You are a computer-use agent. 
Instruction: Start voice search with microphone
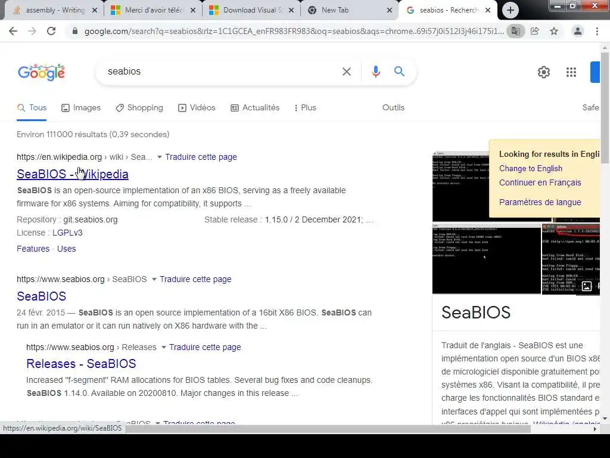click(375, 72)
